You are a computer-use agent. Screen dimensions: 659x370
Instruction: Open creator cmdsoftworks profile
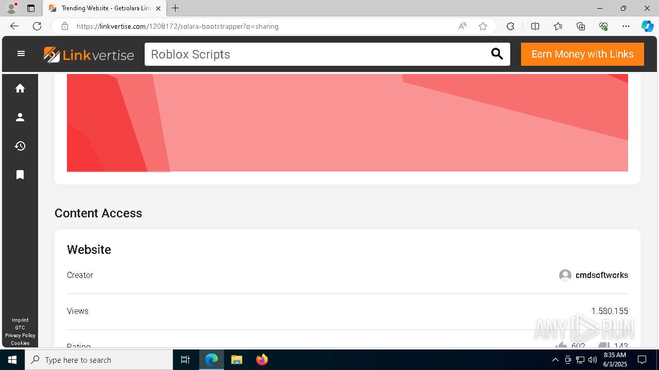point(601,275)
